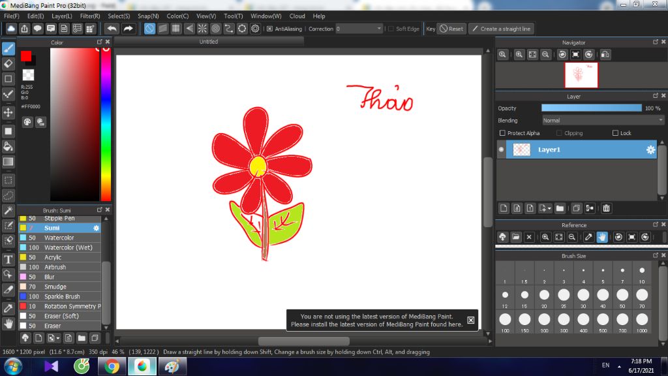The height and width of the screenshot is (376, 668).
Task: Open the Cloud menu
Action: coord(297,16)
